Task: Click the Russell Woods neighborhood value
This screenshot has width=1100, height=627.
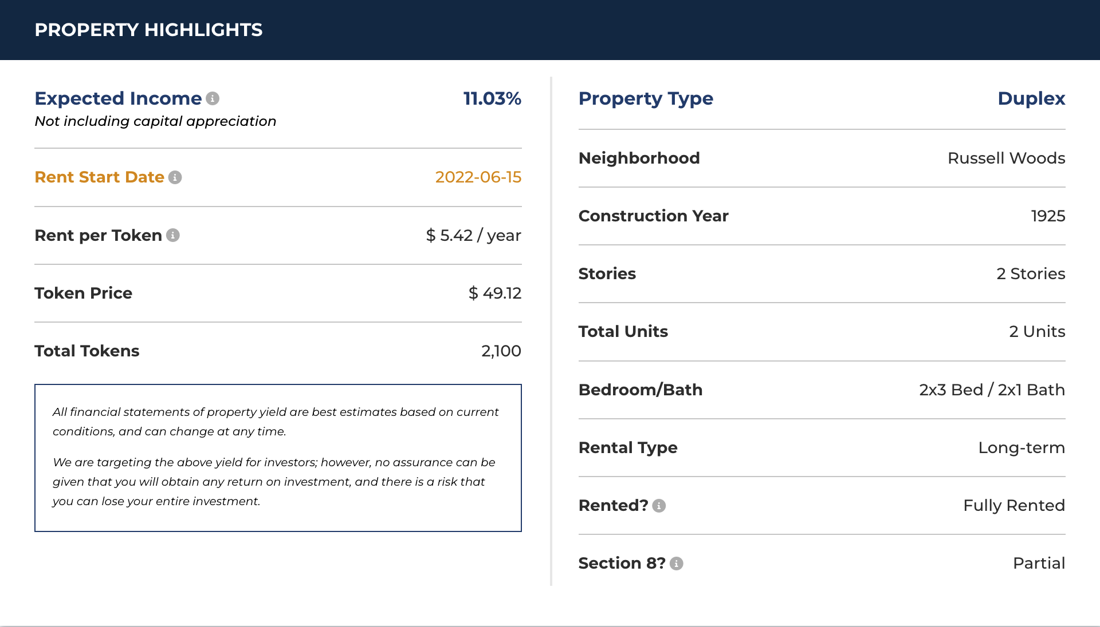Action: [x=1007, y=158]
